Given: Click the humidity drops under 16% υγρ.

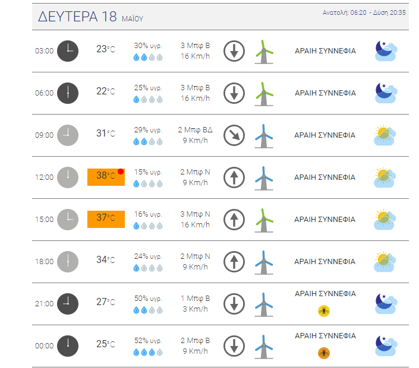Looking at the screenshot, I should (148, 226).
